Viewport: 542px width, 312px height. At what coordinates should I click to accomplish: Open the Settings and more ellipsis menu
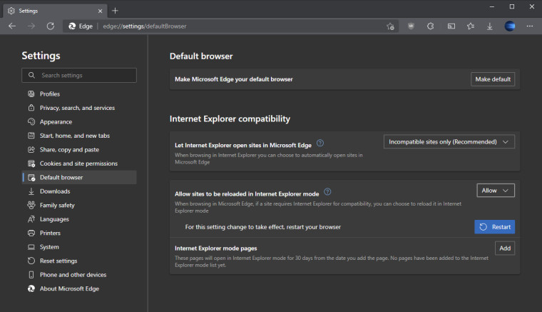(x=529, y=26)
